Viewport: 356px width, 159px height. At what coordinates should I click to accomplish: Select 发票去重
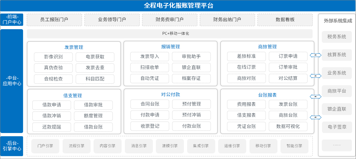95,68
